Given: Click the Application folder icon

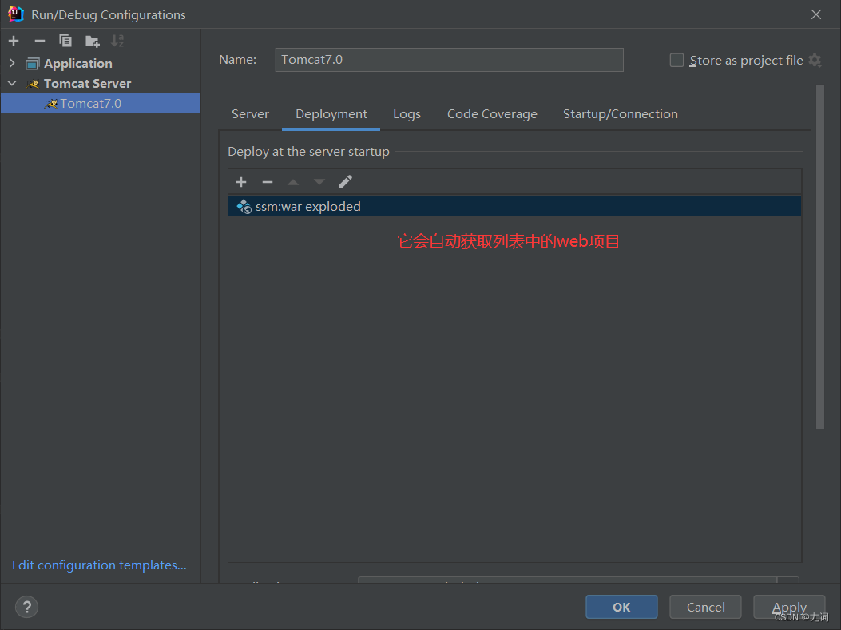Looking at the screenshot, I should pos(33,64).
